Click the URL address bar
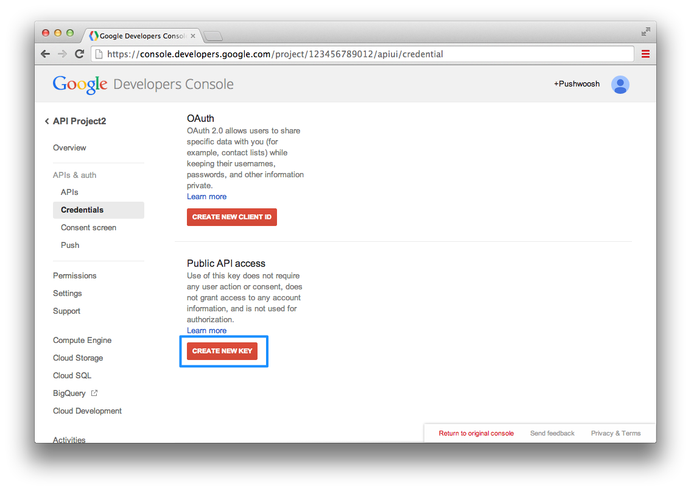Image resolution: width=691 pixels, height=491 pixels. click(x=362, y=54)
